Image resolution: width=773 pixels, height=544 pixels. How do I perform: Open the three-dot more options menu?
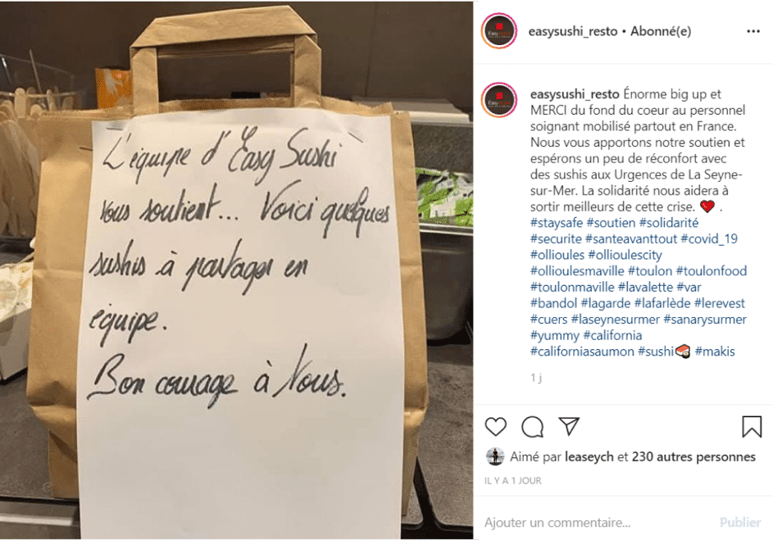pyautogui.click(x=753, y=31)
